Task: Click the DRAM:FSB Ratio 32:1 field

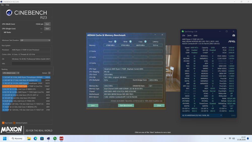Action: 155,86
